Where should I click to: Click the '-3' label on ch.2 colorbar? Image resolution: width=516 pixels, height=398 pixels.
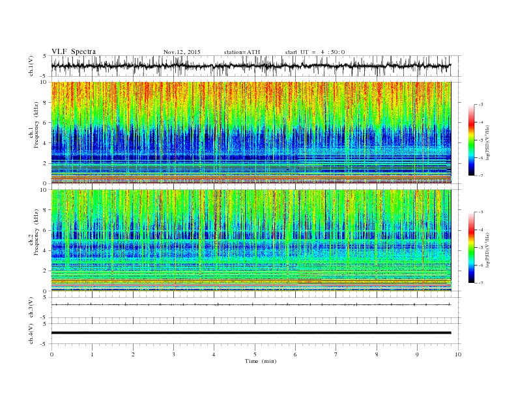coord(481,212)
